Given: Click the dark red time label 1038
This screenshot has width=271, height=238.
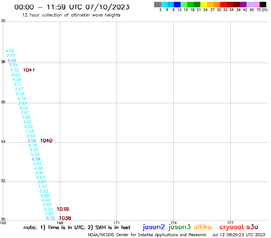Looking at the screenshot, I should click(65, 218).
